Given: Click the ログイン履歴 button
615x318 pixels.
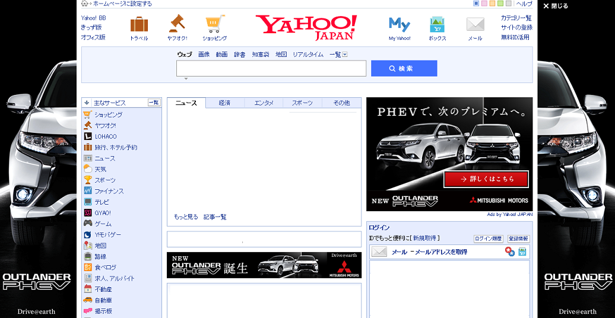Looking at the screenshot, I should point(488,238).
